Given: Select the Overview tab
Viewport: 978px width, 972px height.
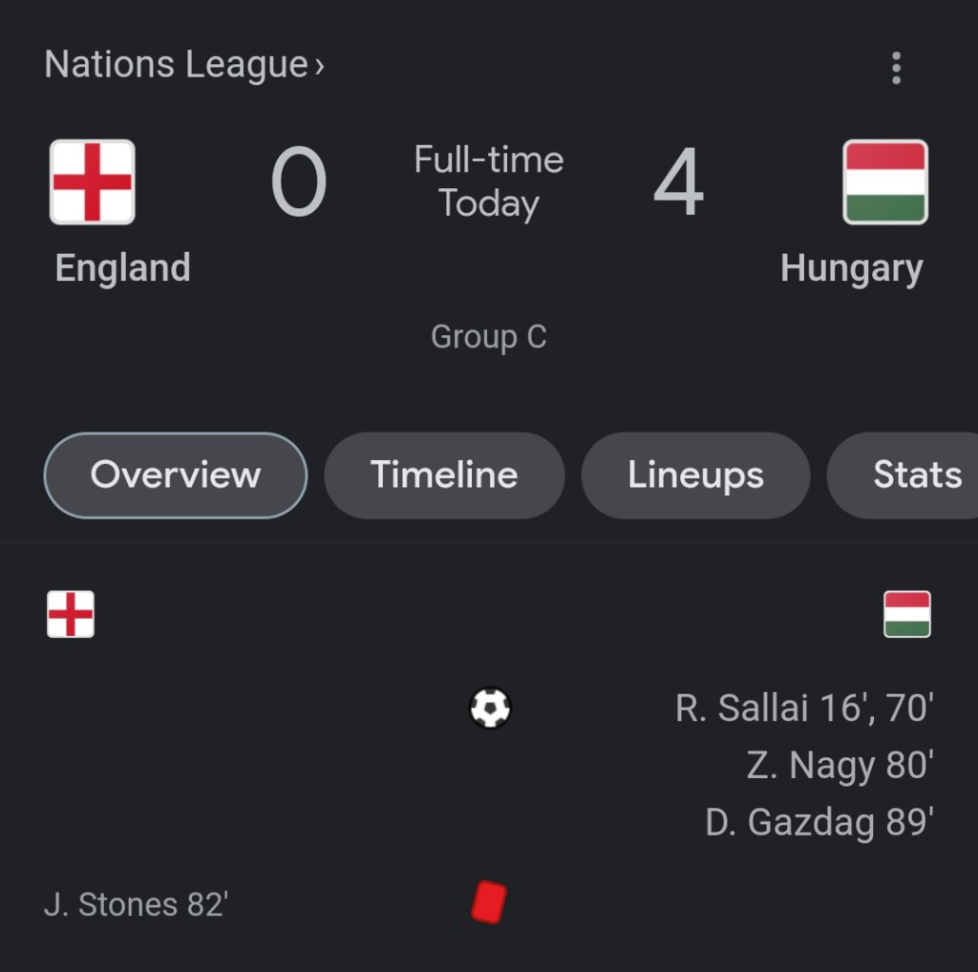Looking at the screenshot, I should pos(176,475).
